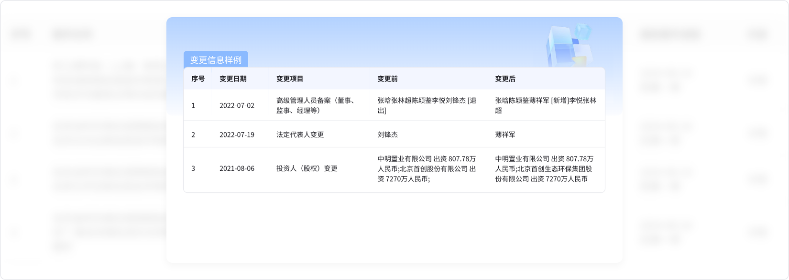Screen dimensions: 789x280
Task: Click the before-change cell mentioning 北京首创股份有限公司
Action: pyautogui.click(x=427, y=168)
